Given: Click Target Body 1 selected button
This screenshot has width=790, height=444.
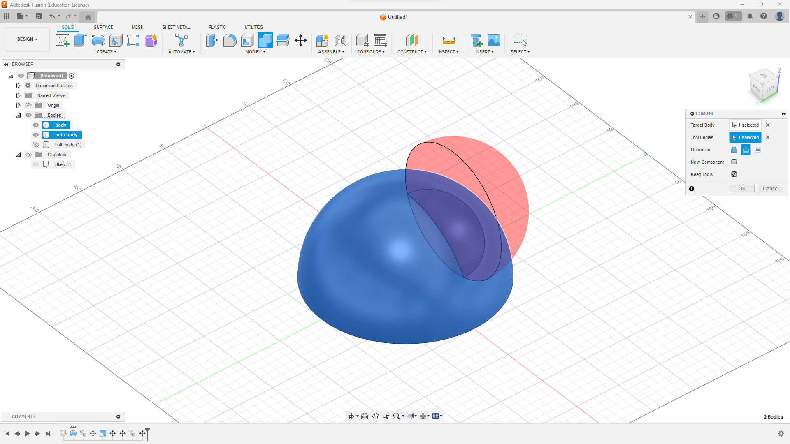Looking at the screenshot, I should [746, 125].
